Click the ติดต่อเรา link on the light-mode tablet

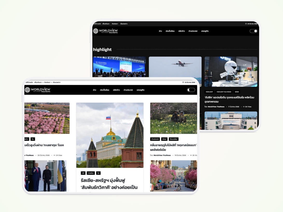click(47, 82)
